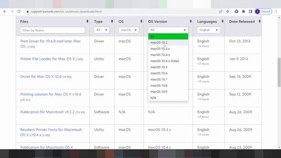Click the scrollbar down arrow
Image resolution: width=281 pixels, height=158 pixels.
pyautogui.click(x=279, y=147)
